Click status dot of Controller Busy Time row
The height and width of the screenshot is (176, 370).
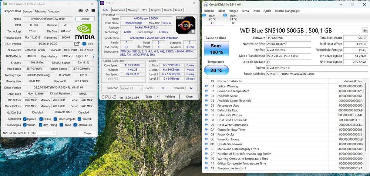pyautogui.click(x=206, y=130)
